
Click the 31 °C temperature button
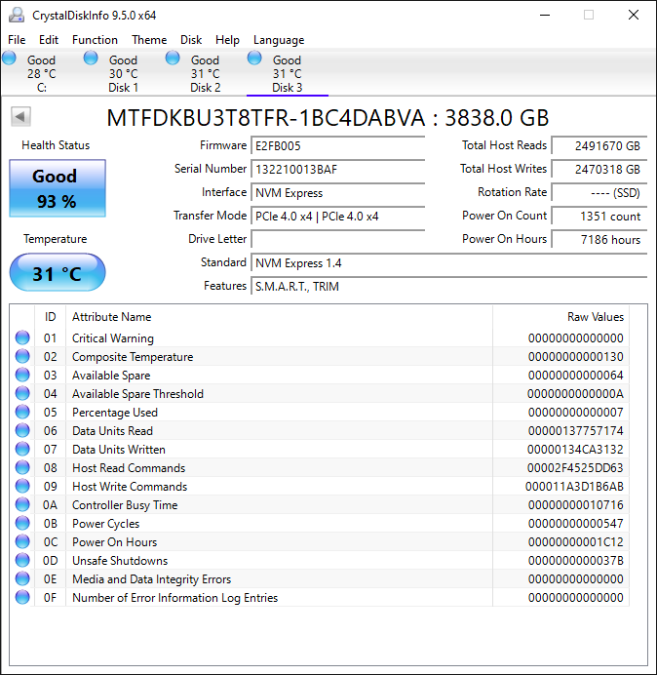pos(57,273)
